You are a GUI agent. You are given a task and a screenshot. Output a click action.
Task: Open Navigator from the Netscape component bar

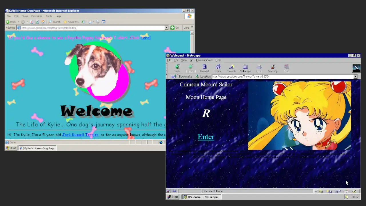[x=321, y=191]
